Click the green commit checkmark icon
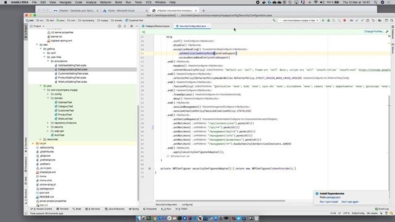The height and width of the screenshot is (222, 395). point(362,20)
